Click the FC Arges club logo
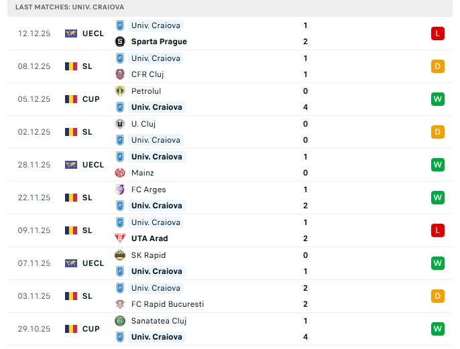Viewport: 460px width, 349px height. click(x=120, y=190)
